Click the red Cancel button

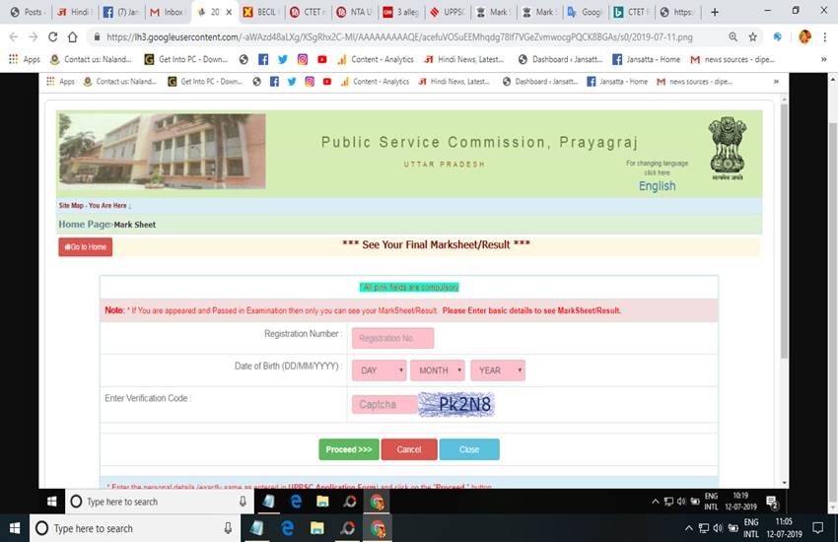pos(408,449)
